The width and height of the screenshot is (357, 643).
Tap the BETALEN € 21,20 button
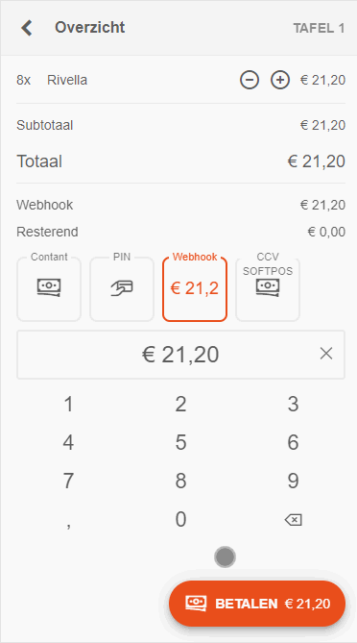[x=257, y=604]
